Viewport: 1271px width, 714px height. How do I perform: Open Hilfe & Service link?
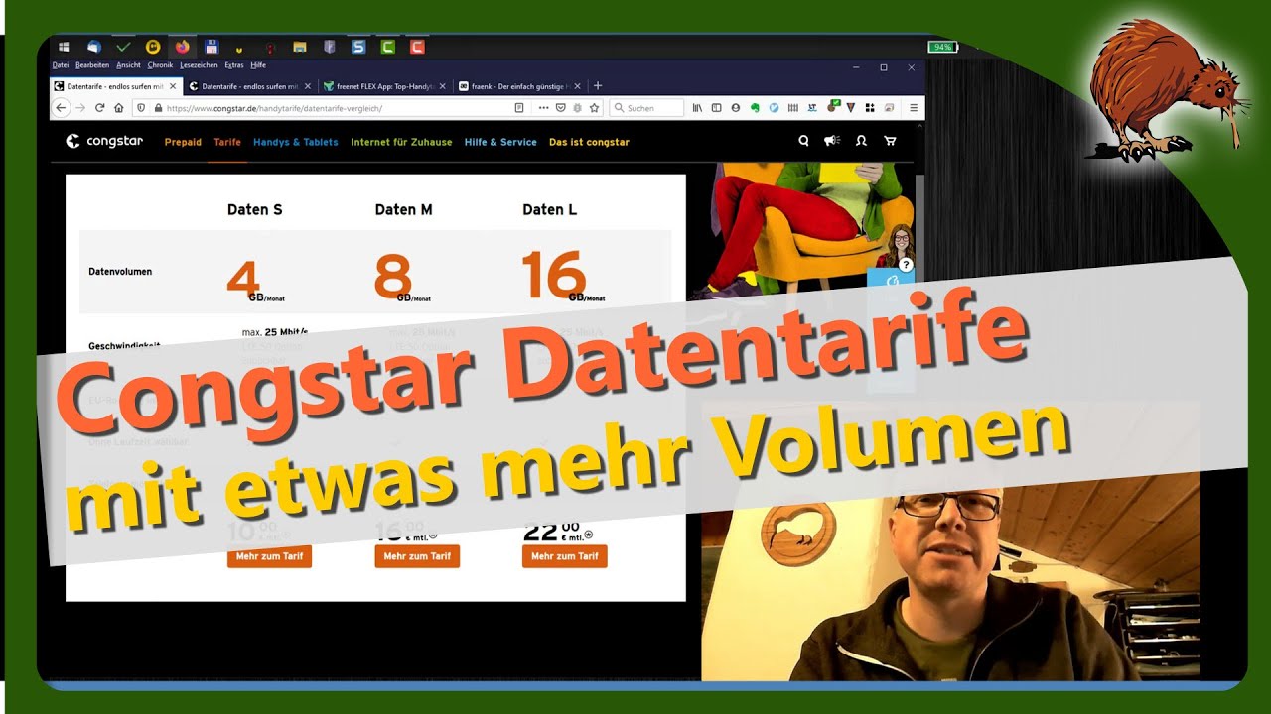500,142
